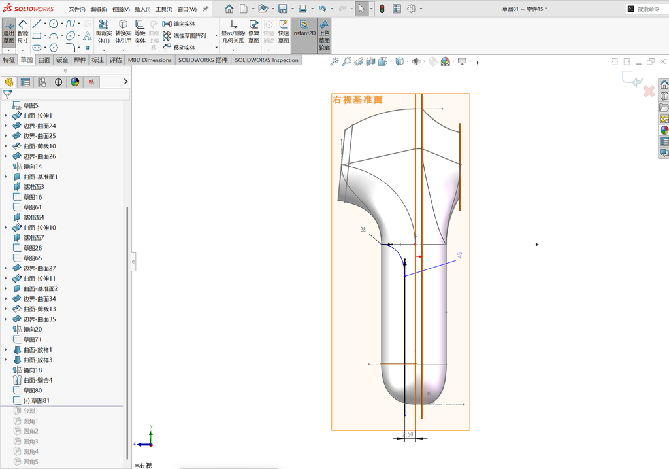Open the 文件(F) menu
The width and height of the screenshot is (669, 469).
click(x=77, y=9)
